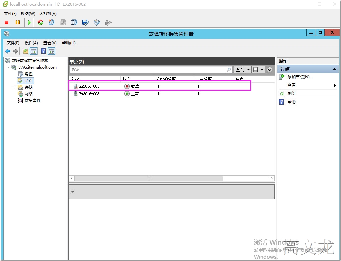
Task: Click the 名称 column header
Action: point(95,79)
